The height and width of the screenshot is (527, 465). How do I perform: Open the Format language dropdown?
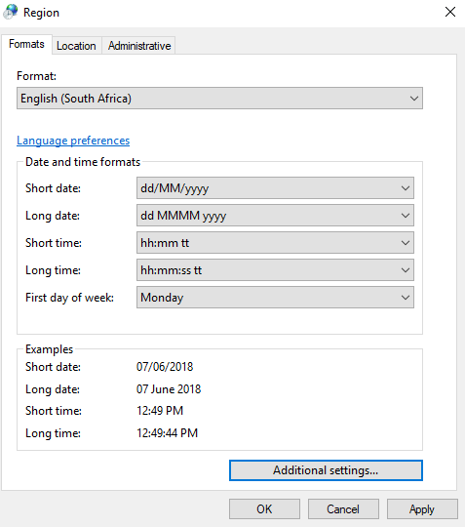219,99
